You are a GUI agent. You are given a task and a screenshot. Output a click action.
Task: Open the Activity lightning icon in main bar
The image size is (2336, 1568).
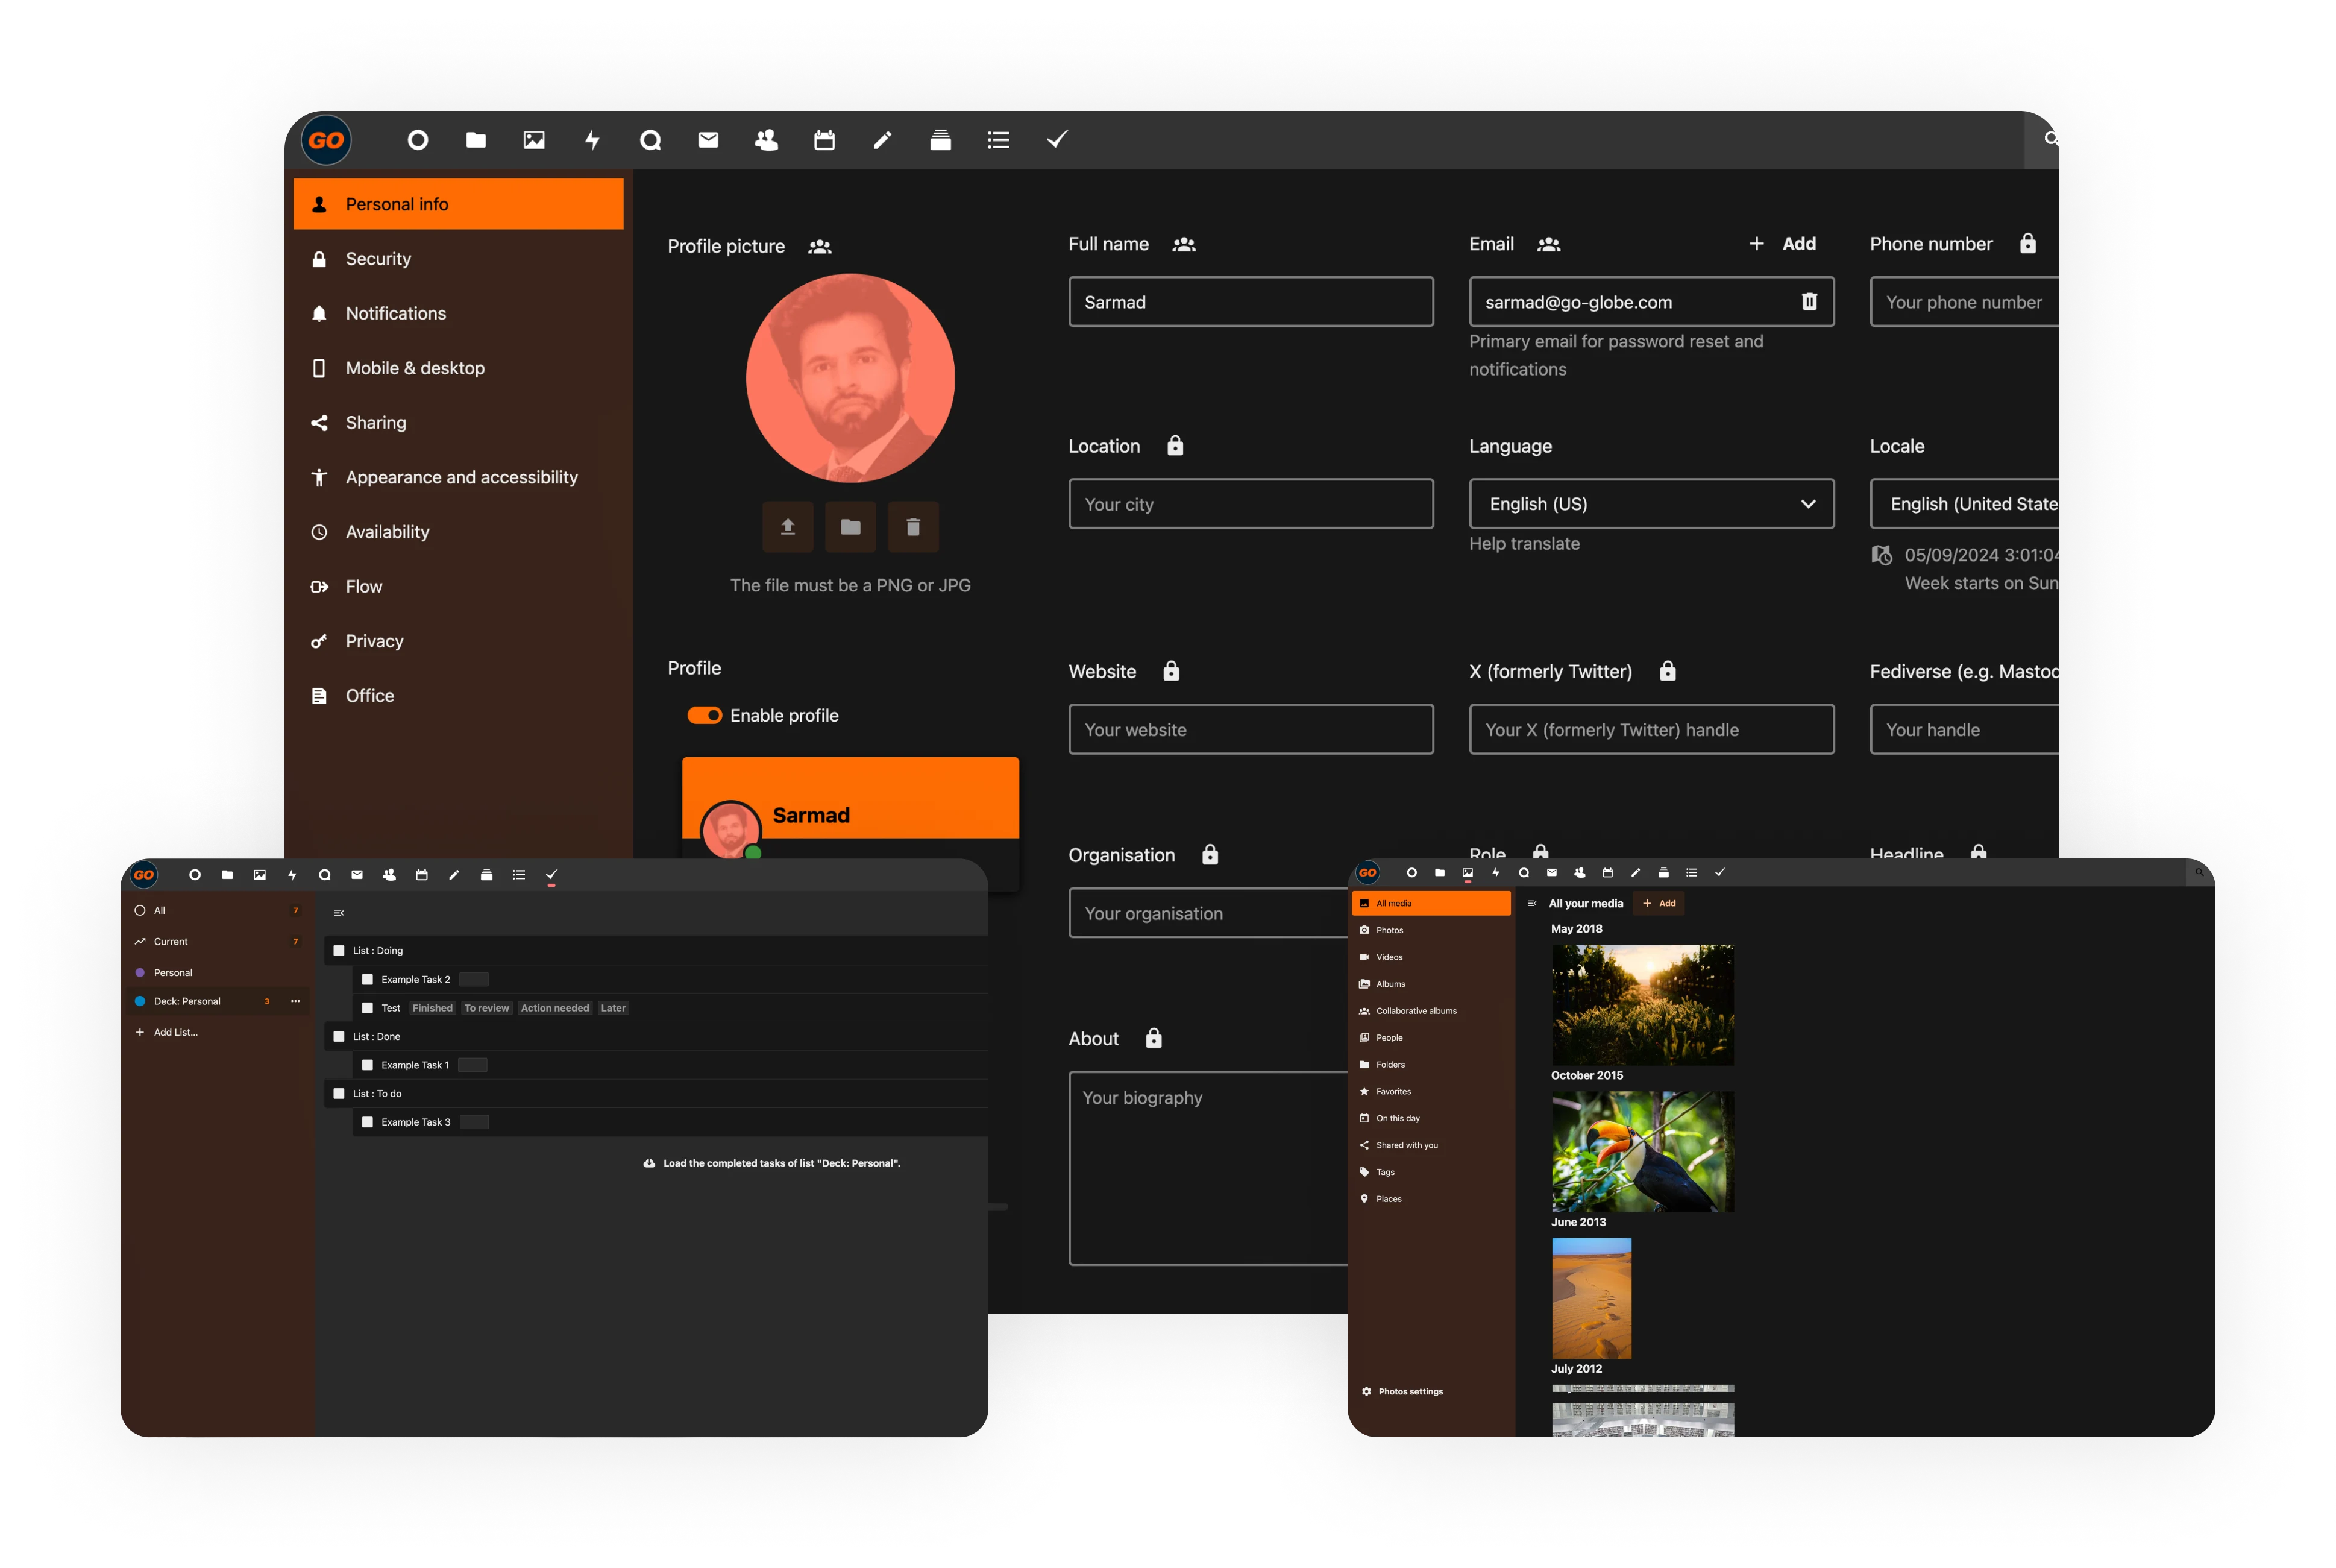pyautogui.click(x=592, y=140)
